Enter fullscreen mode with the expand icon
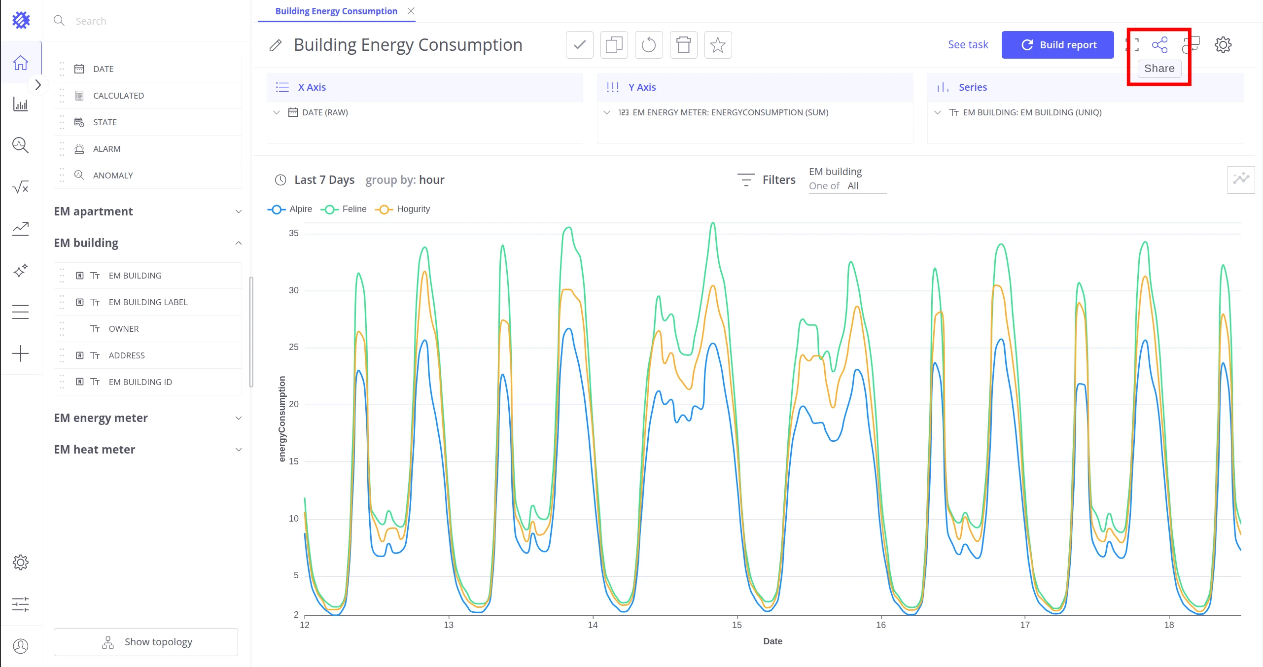 [1132, 45]
